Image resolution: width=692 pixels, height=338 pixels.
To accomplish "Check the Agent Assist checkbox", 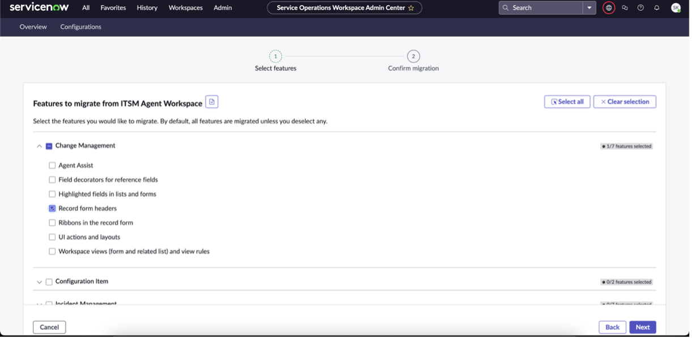I will [x=52, y=166].
